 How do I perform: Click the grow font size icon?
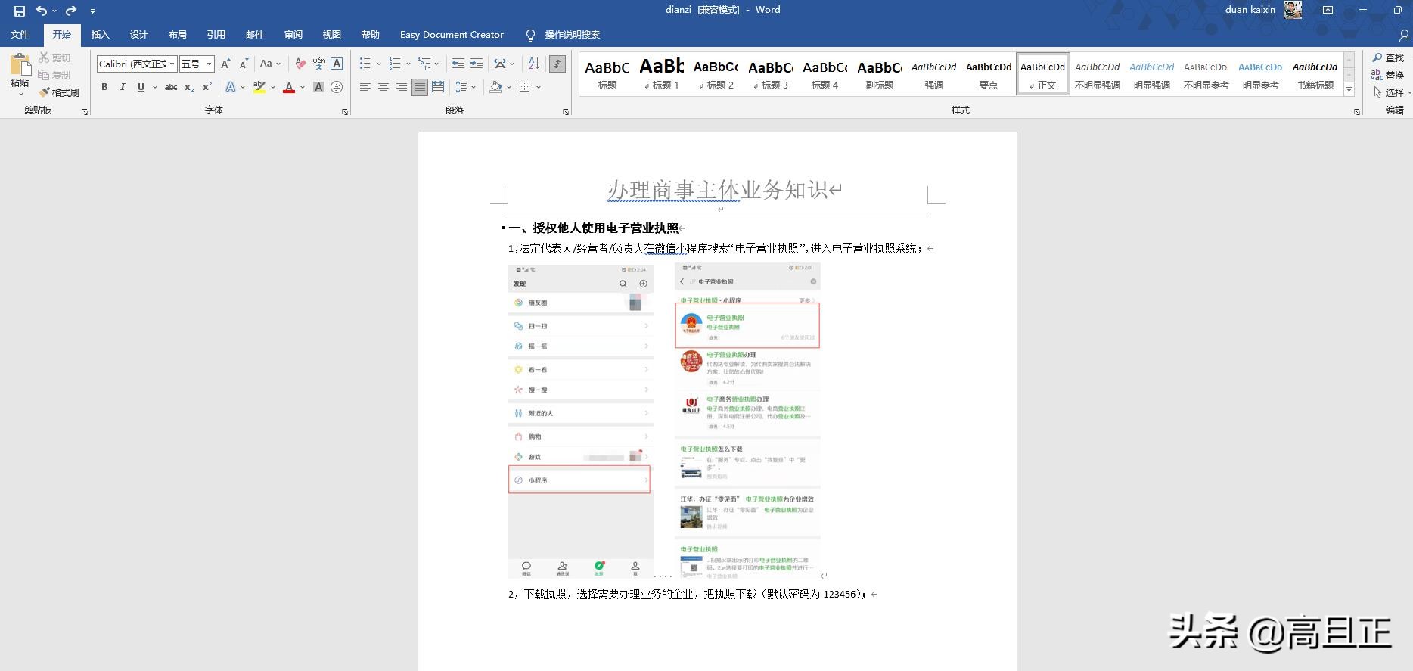click(x=225, y=64)
